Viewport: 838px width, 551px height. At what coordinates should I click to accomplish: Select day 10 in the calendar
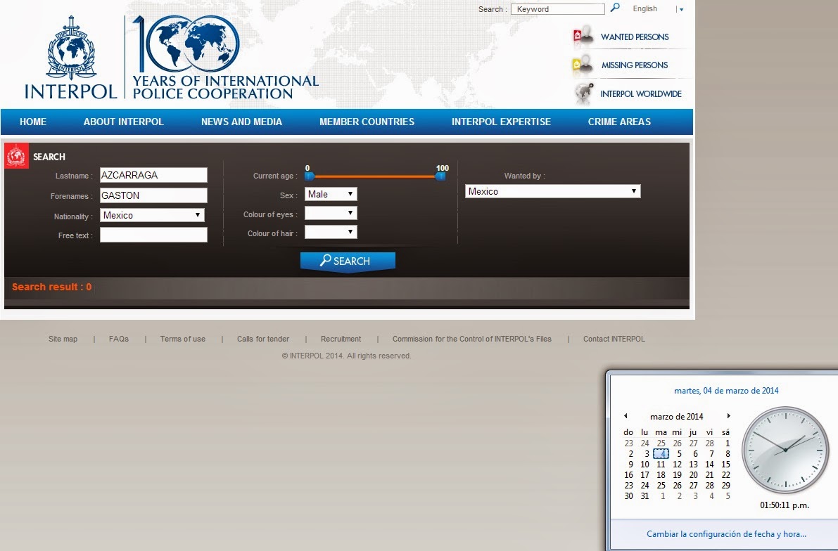[x=645, y=465]
